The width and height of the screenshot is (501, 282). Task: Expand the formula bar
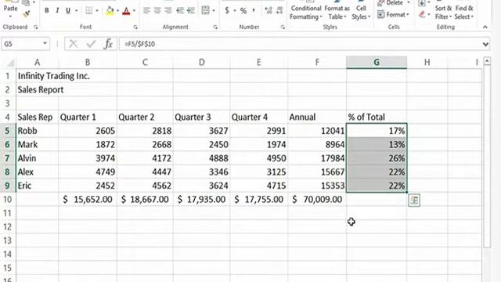485,44
